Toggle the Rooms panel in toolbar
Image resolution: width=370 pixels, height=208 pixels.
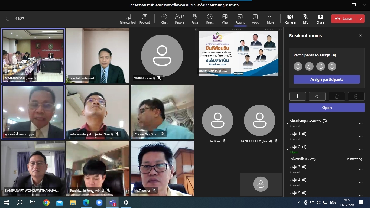[x=240, y=19]
